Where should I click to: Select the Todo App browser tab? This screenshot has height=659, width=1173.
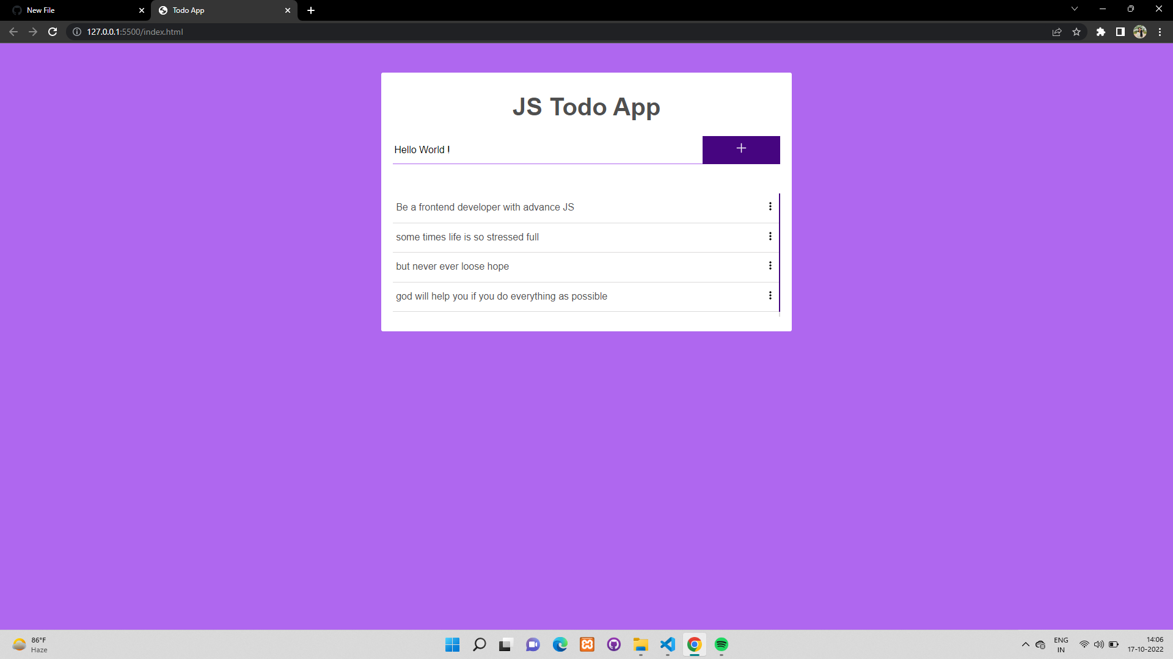(220, 10)
